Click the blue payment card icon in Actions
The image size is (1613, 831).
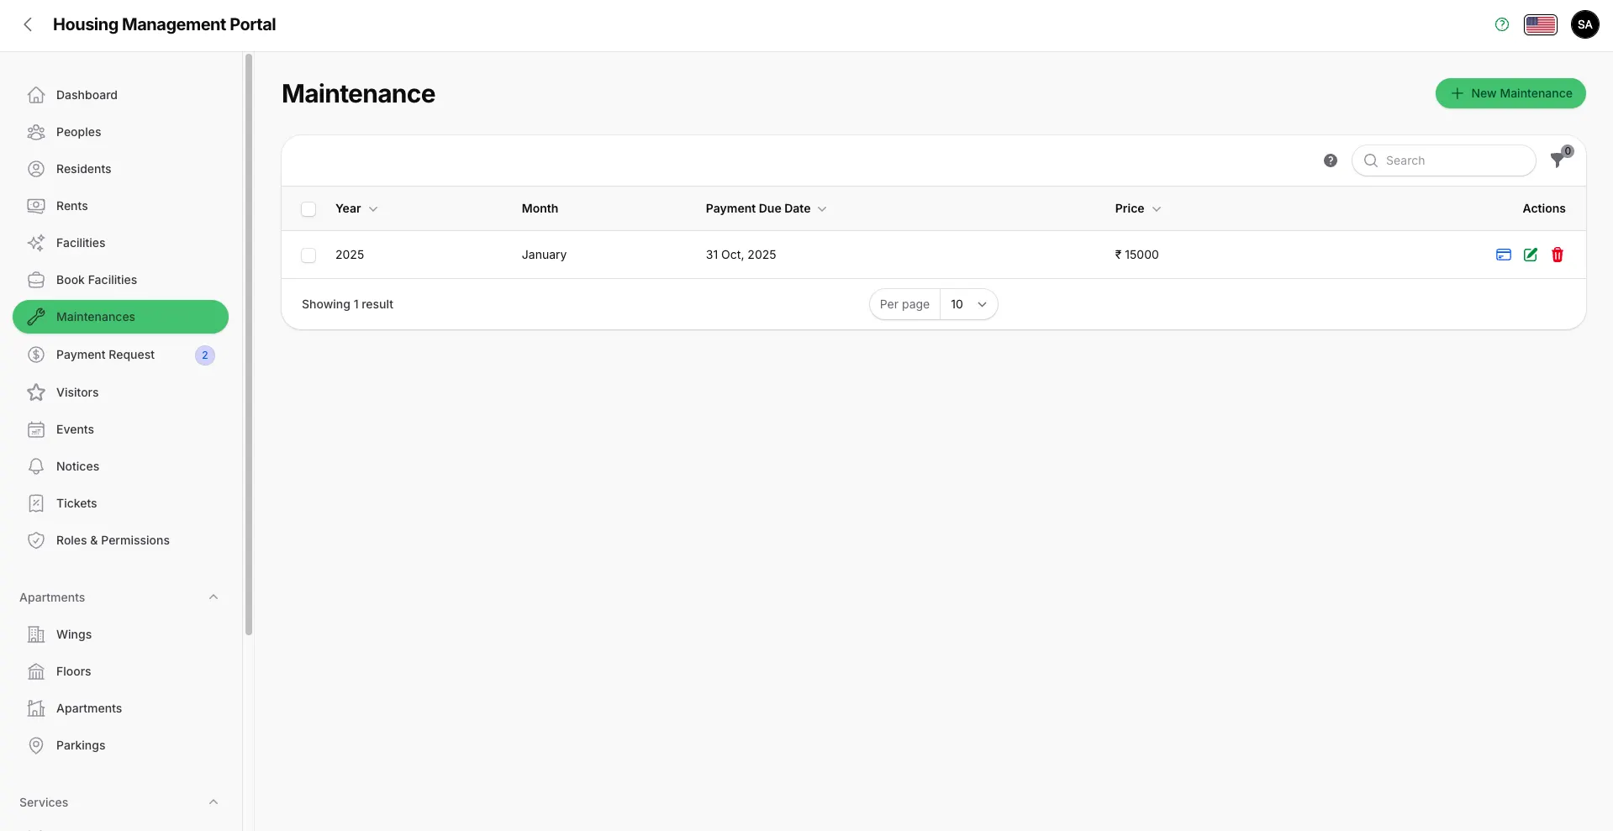1503,255
